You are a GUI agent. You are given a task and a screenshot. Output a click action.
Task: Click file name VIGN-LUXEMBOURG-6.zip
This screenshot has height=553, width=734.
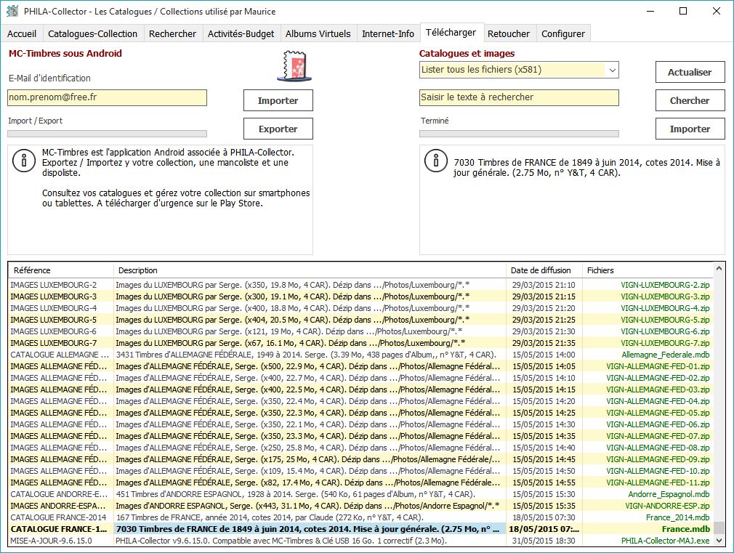[665, 331]
